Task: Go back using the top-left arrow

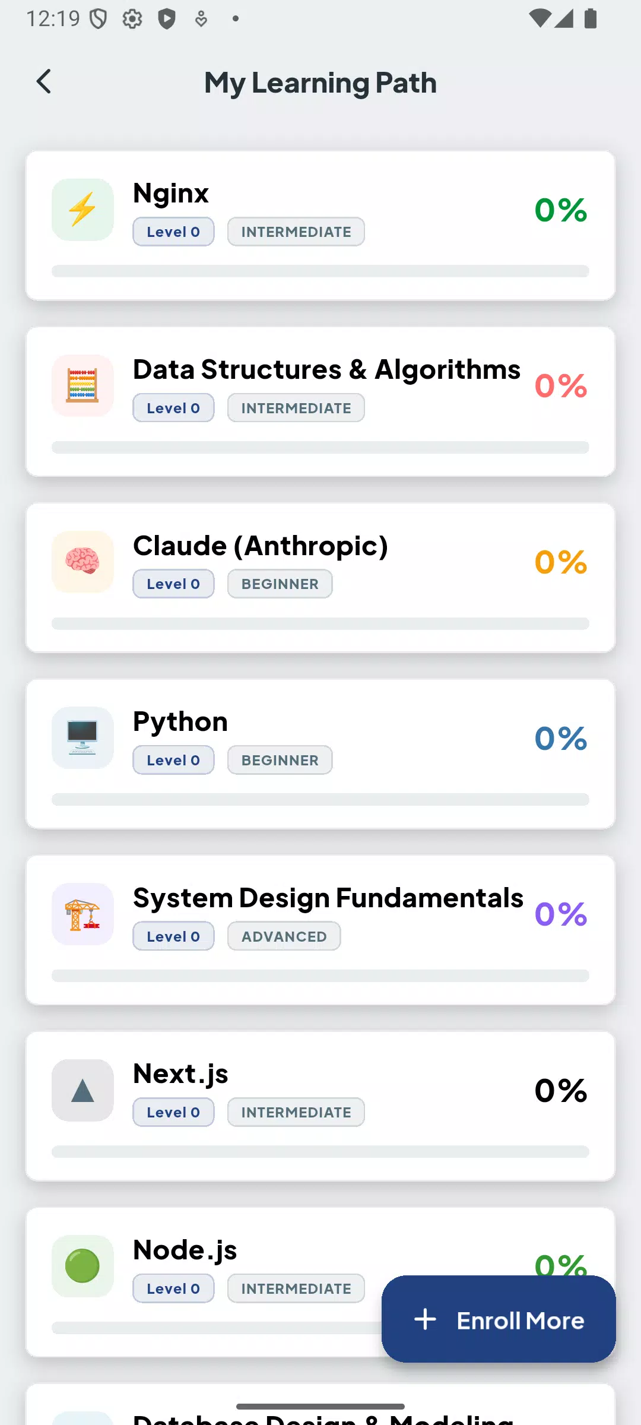Action: [44, 82]
